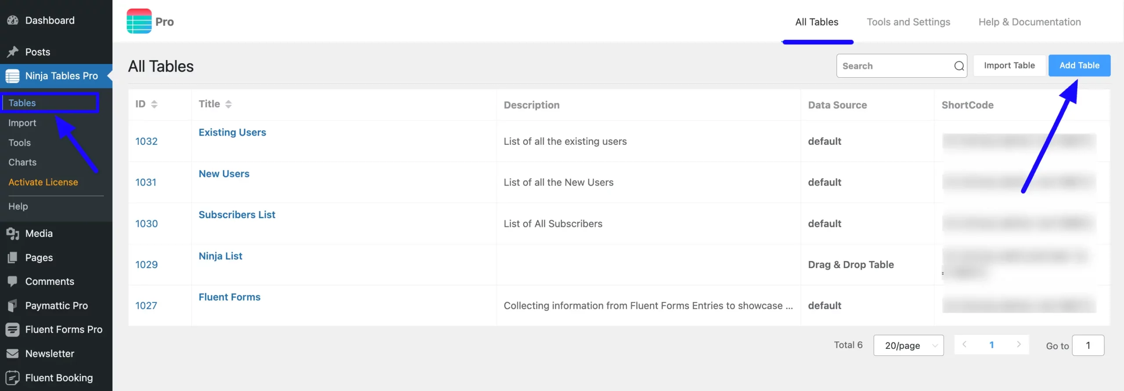Screen dimensions: 1124x391
Task: Click the Data Source column header
Action: click(837, 105)
